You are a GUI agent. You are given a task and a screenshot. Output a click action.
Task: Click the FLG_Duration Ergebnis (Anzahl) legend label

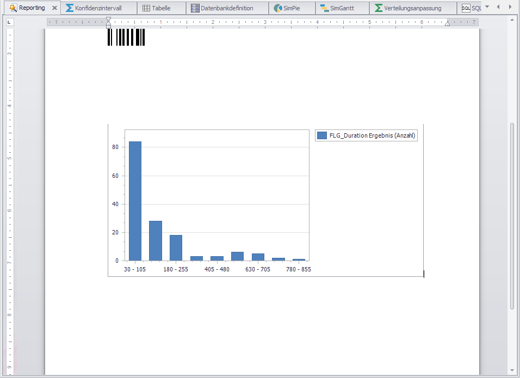[372, 135]
